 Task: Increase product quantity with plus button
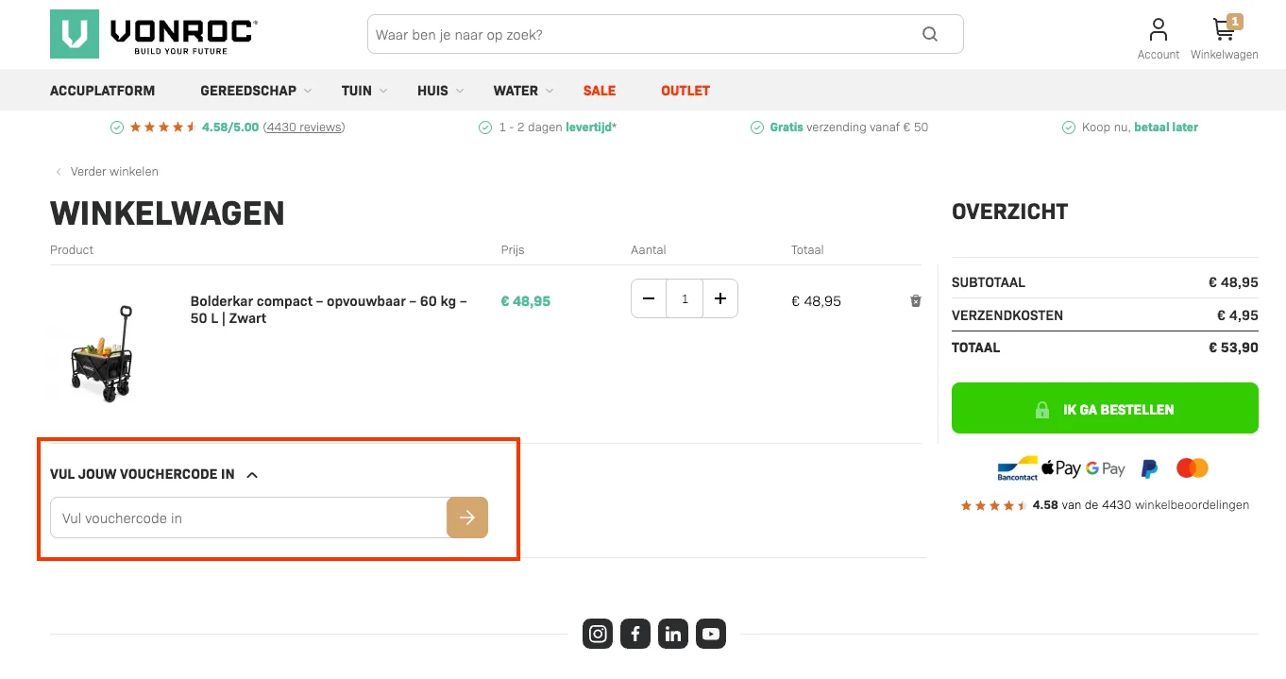tap(720, 299)
